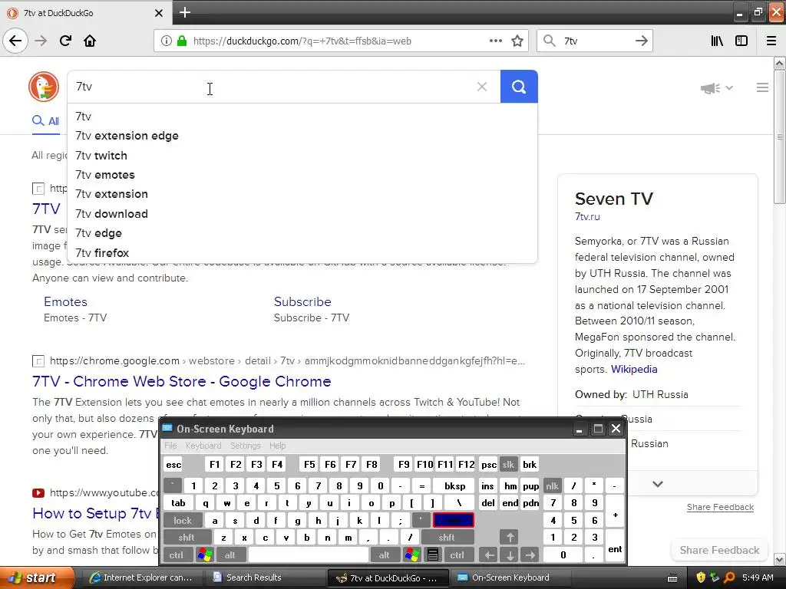Click the Windows start button
This screenshot has width=786, height=589.
[38, 577]
